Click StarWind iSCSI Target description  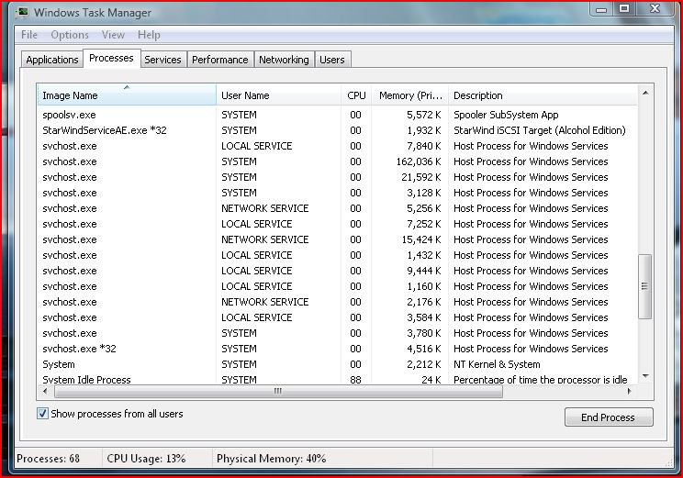pyautogui.click(x=539, y=130)
